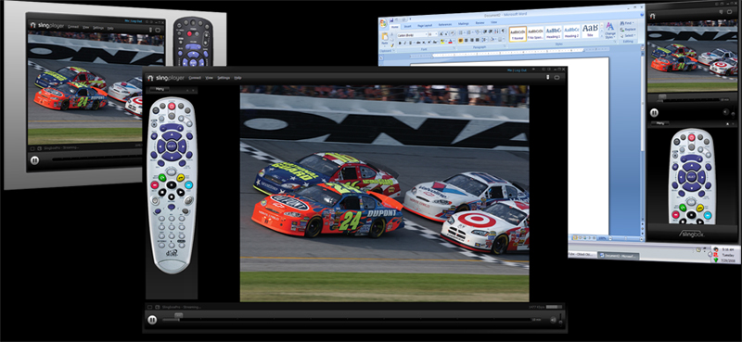Toggle Bold formatting in Word ribbon
The height and width of the screenshot is (342, 742).
click(400, 43)
